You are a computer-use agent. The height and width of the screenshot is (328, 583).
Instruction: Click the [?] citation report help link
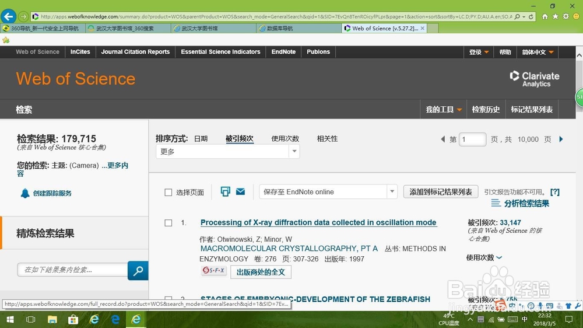[x=555, y=192]
